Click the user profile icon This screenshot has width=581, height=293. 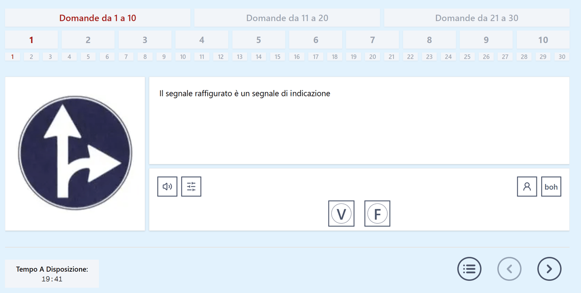point(527,186)
